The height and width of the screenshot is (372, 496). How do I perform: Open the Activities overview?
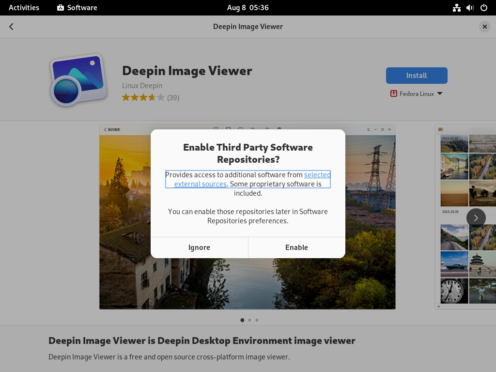(24, 8)
